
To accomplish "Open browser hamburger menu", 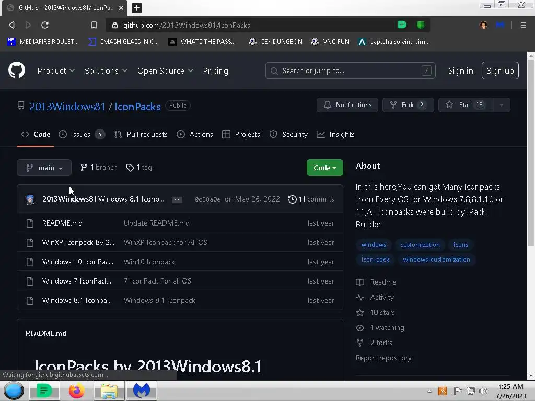I will click(x=523, y=25).
